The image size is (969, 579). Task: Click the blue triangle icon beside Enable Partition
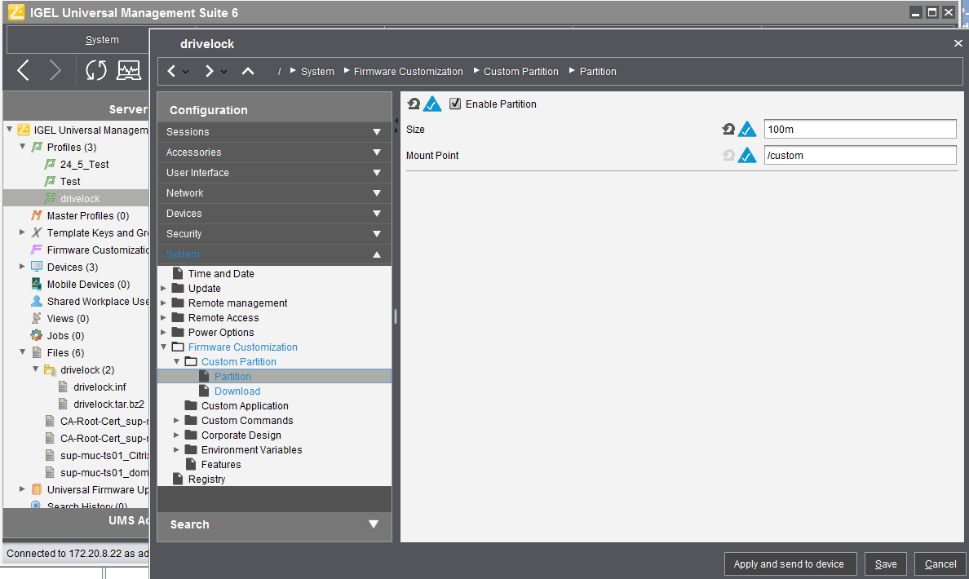[432, 104]
